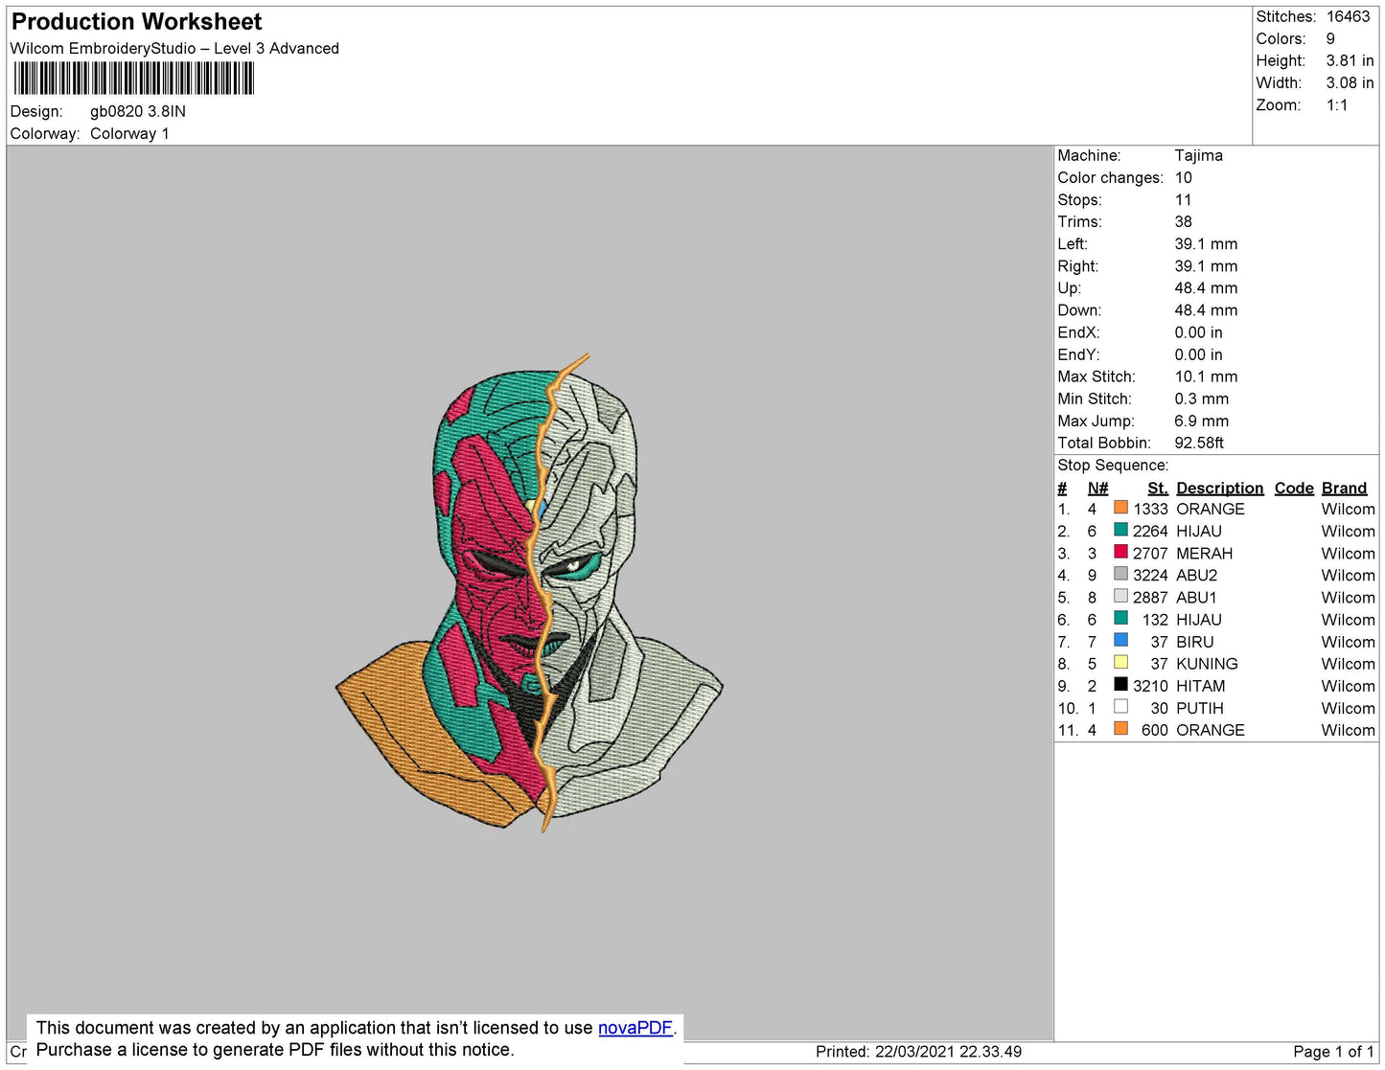Click light gray swatch beside ABU1
Screen dimensions: 1385x1070
pos(1120,596)
